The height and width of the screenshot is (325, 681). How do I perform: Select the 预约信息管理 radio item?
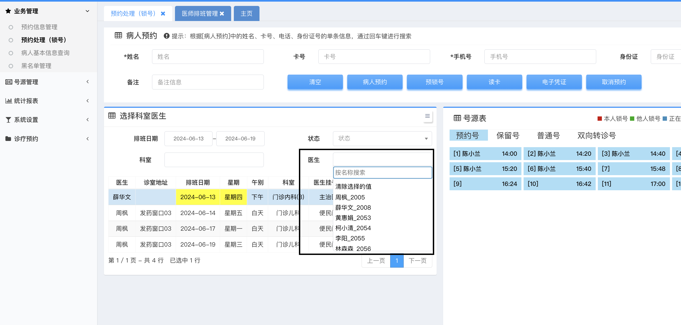pos(39,27)
